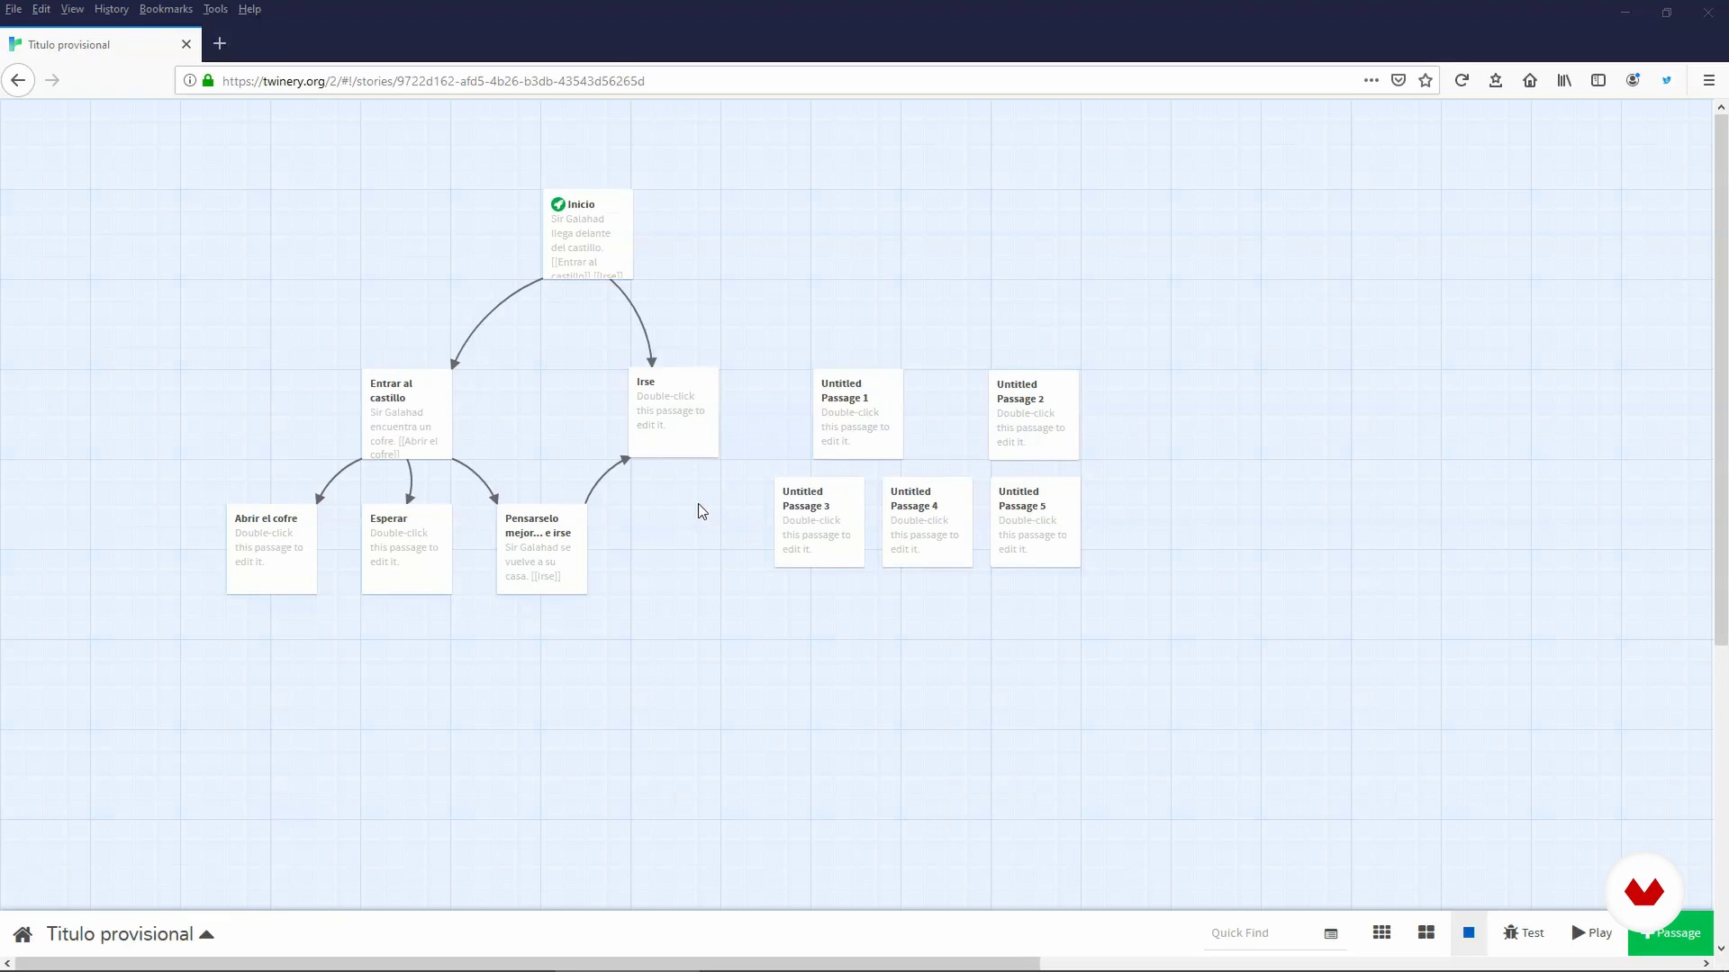Open the Edit menu
The image size is (1729, 972).
tap(41, 9)
